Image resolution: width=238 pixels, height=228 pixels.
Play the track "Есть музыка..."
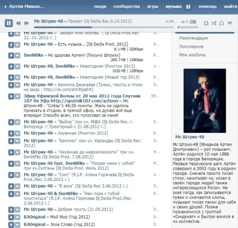pyautogui.click(x=11, y=45)
